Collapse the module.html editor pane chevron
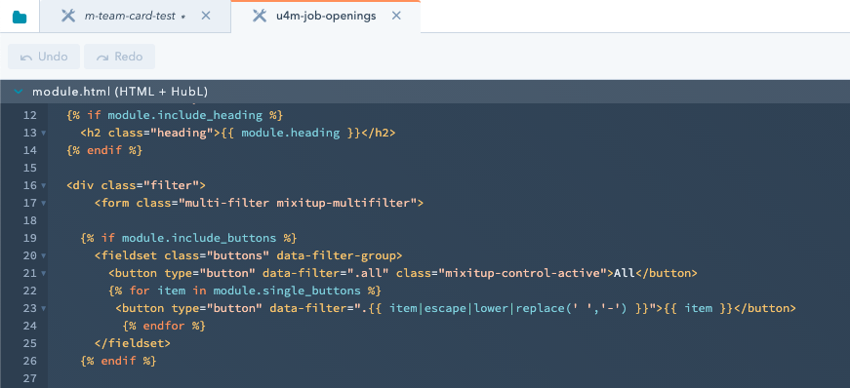 (19, 92)
